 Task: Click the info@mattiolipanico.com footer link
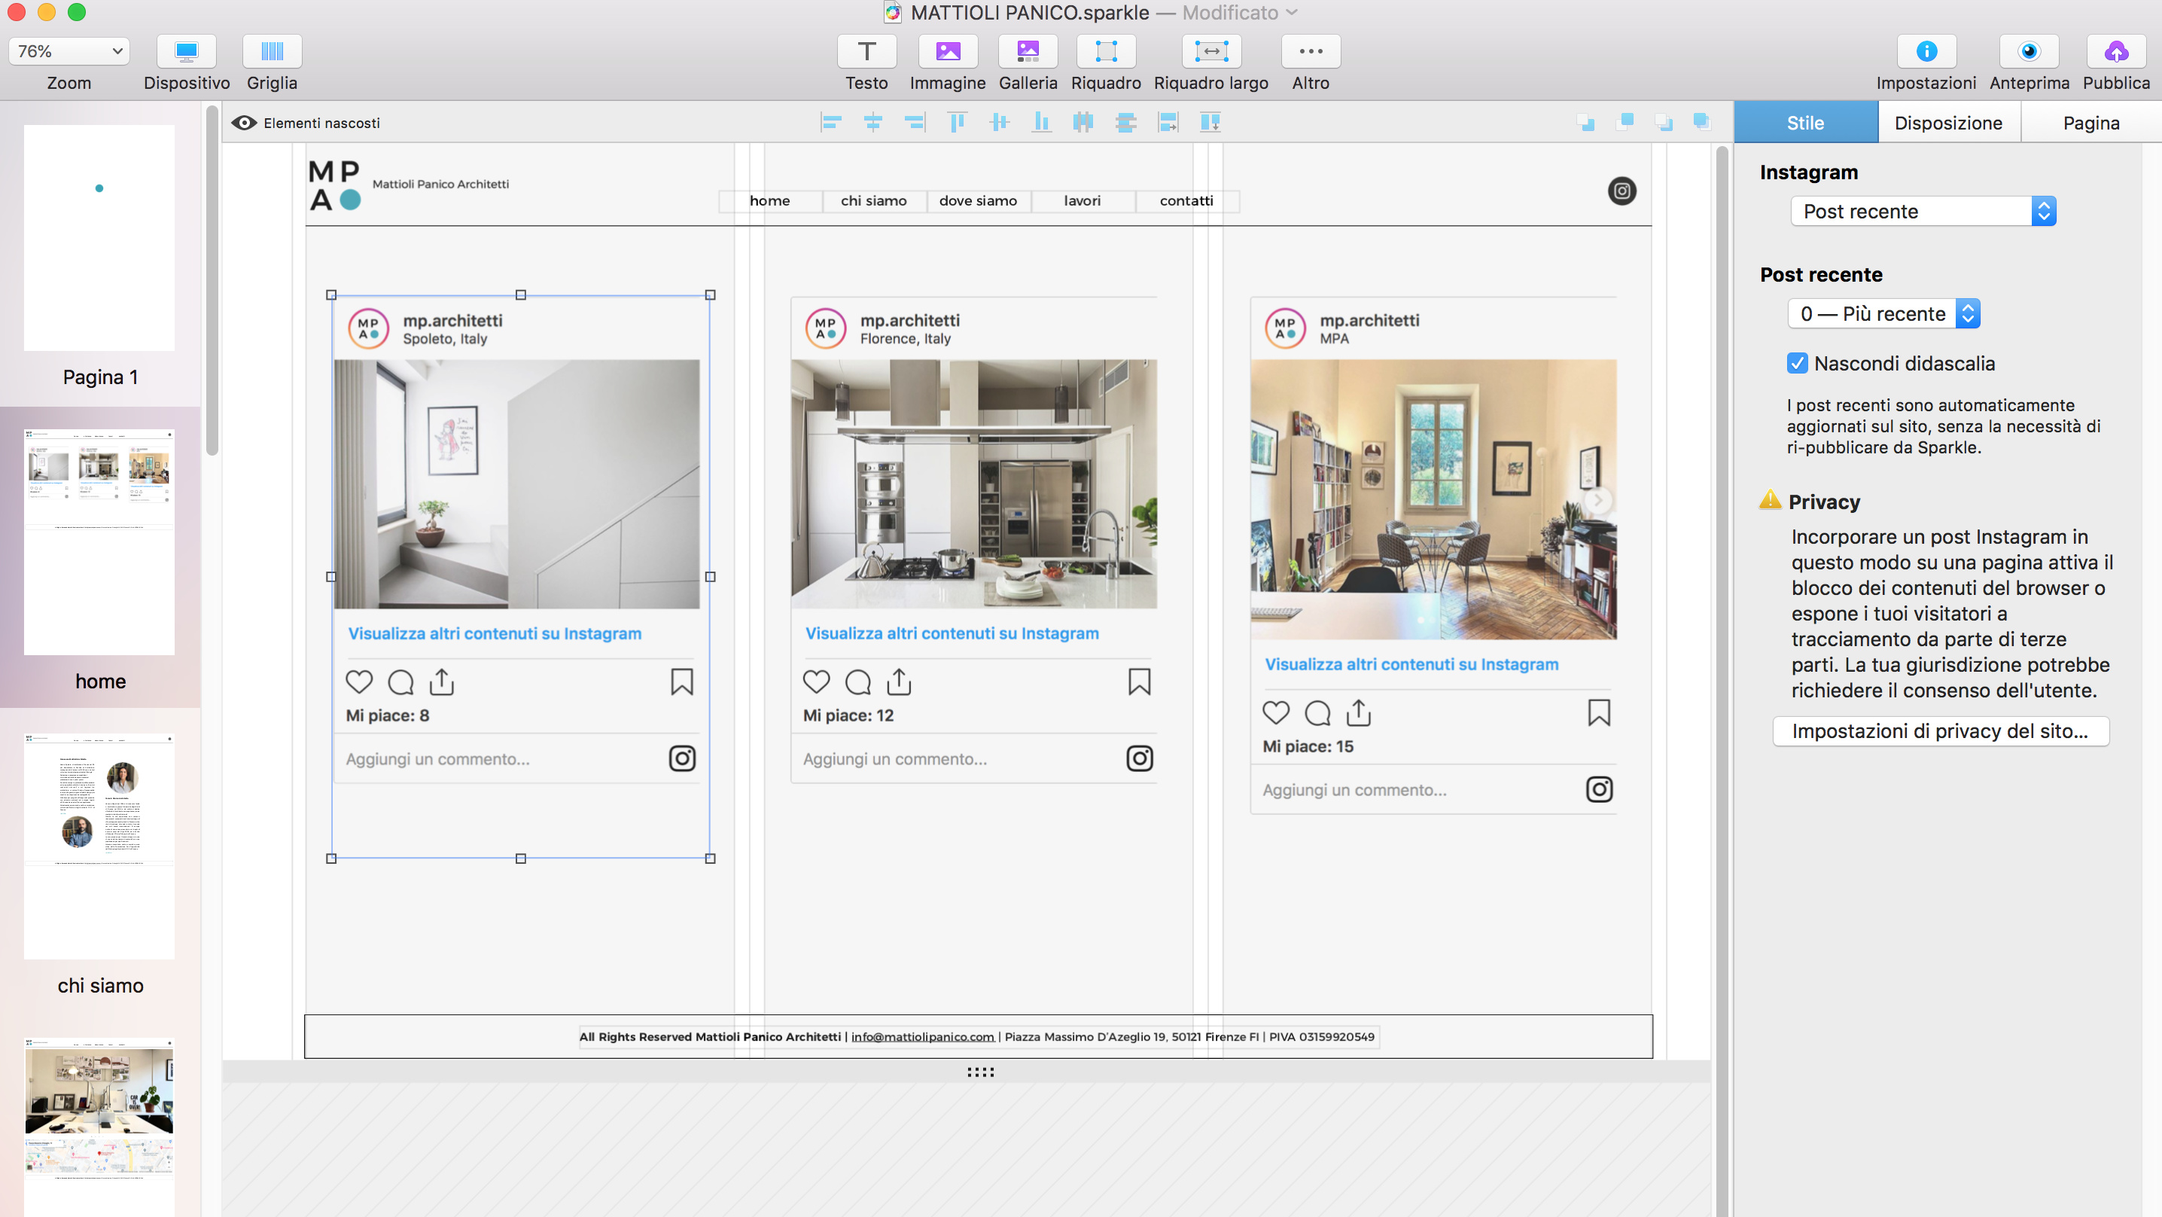point(922,1037)
